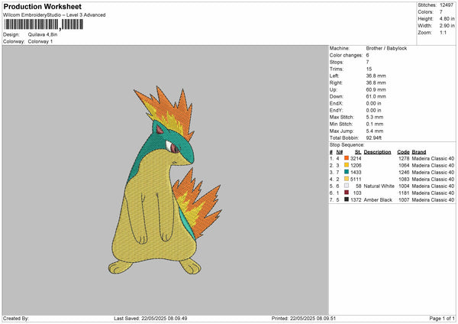Select thread code 1004
Image resolution: width=458 pixels, height=324 pixels.
click(404, 186)
